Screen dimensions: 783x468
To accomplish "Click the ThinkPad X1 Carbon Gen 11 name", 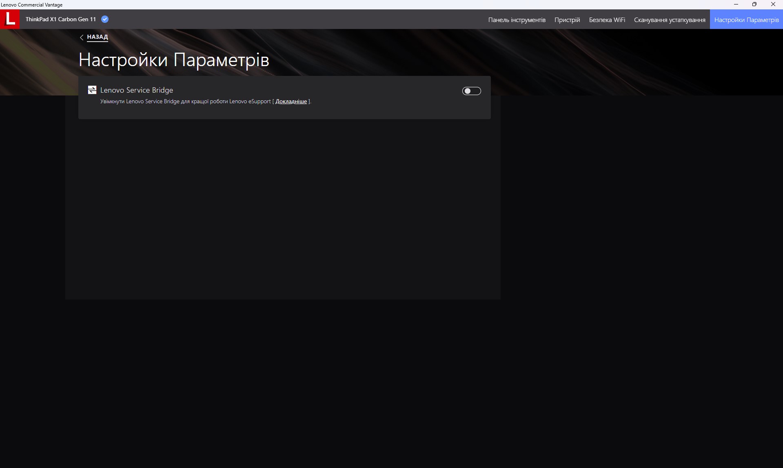I will point(61,19).
